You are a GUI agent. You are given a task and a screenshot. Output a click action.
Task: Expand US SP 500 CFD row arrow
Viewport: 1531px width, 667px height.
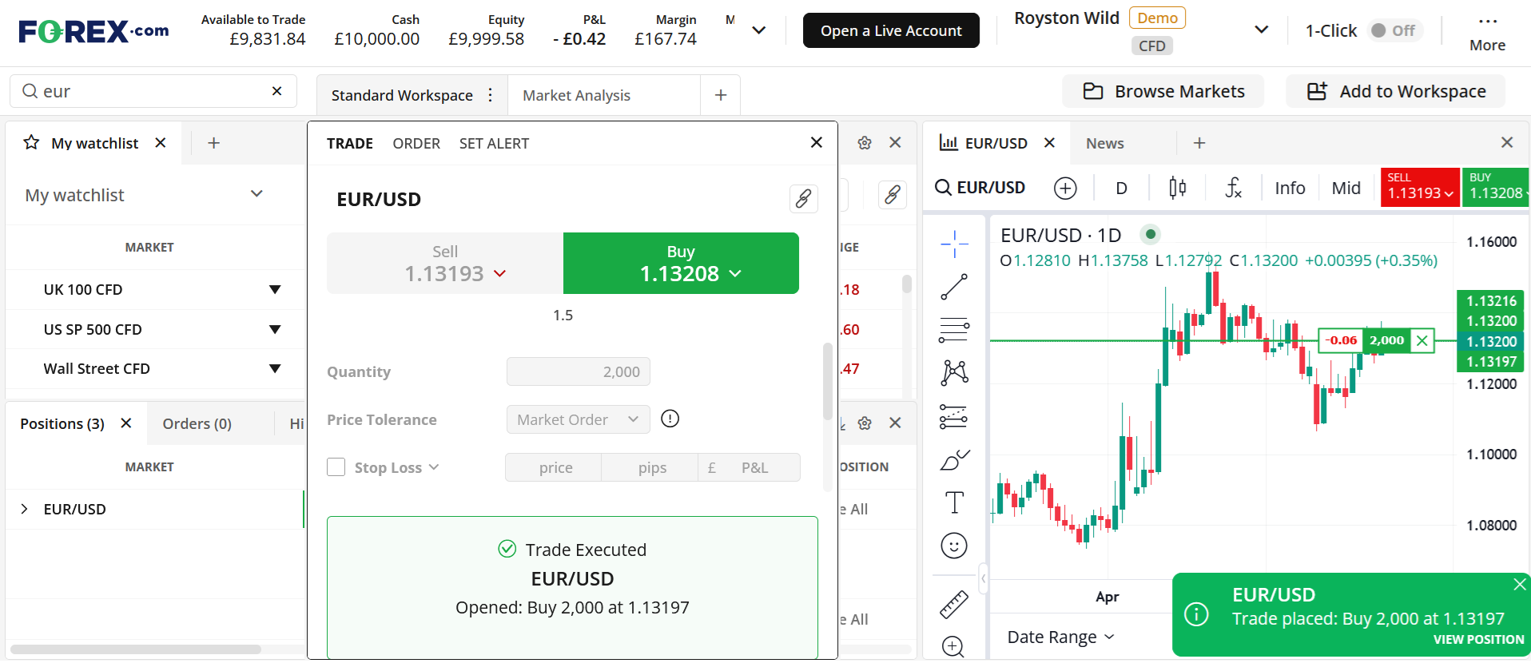pos(275,329)
